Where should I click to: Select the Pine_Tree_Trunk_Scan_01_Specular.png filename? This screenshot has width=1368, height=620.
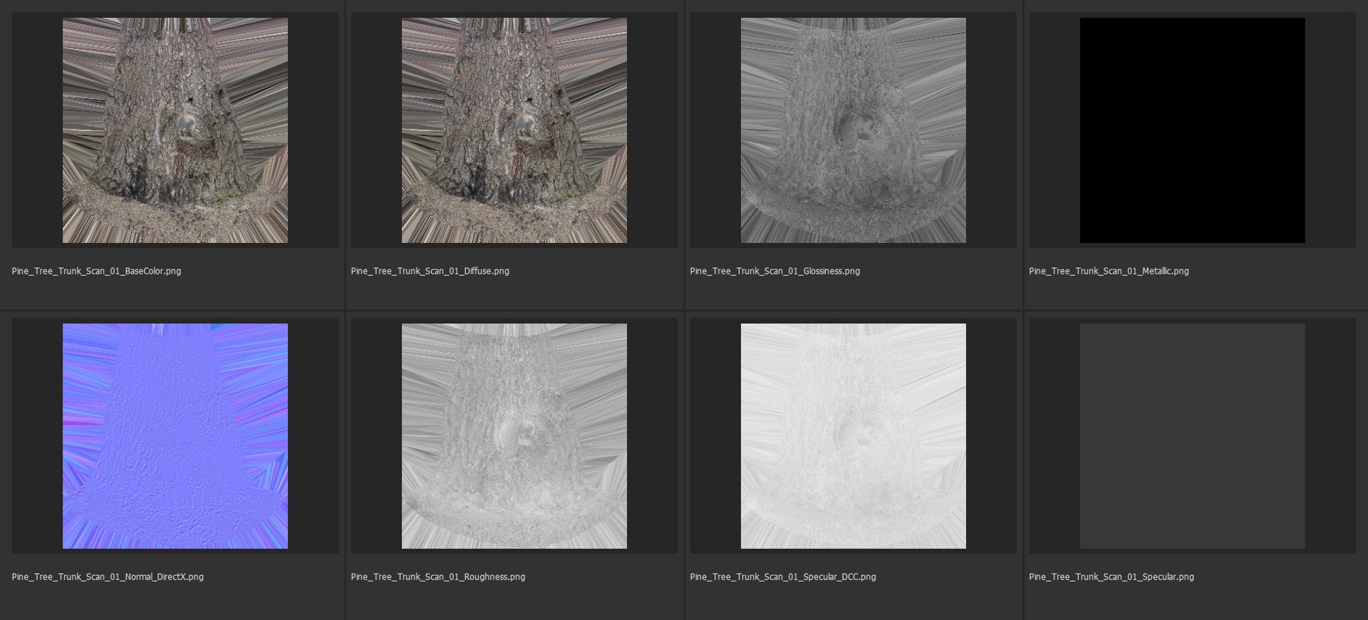point(1111,577)
